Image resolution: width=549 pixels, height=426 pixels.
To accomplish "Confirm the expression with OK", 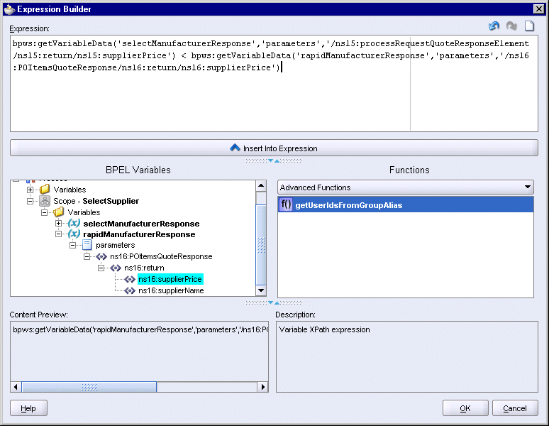I will pyautogui.click(x=465, y=408).
